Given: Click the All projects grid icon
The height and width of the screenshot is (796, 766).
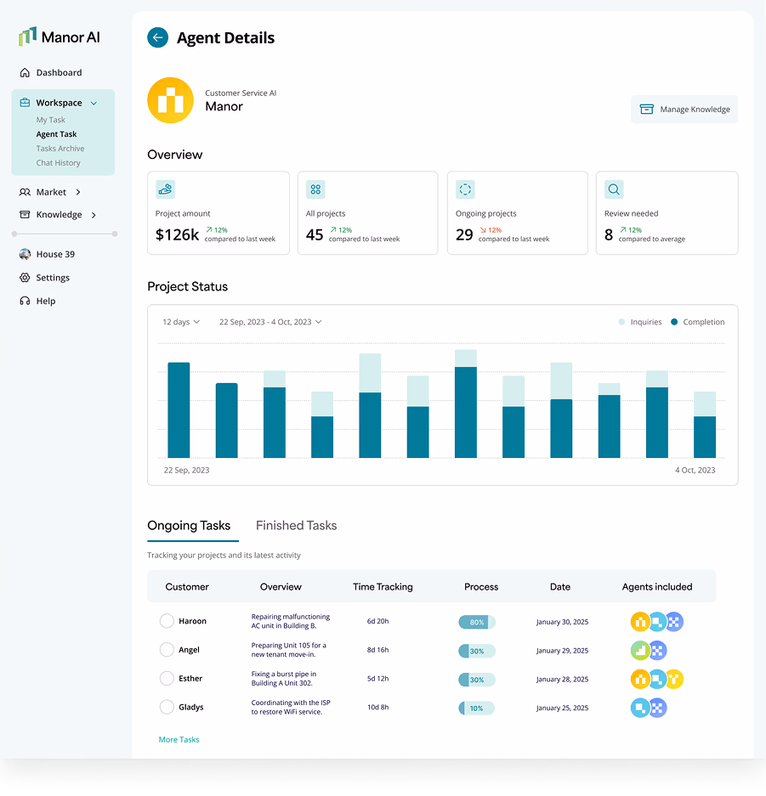Looking at the screenshot, I should [x=315, y=189].
